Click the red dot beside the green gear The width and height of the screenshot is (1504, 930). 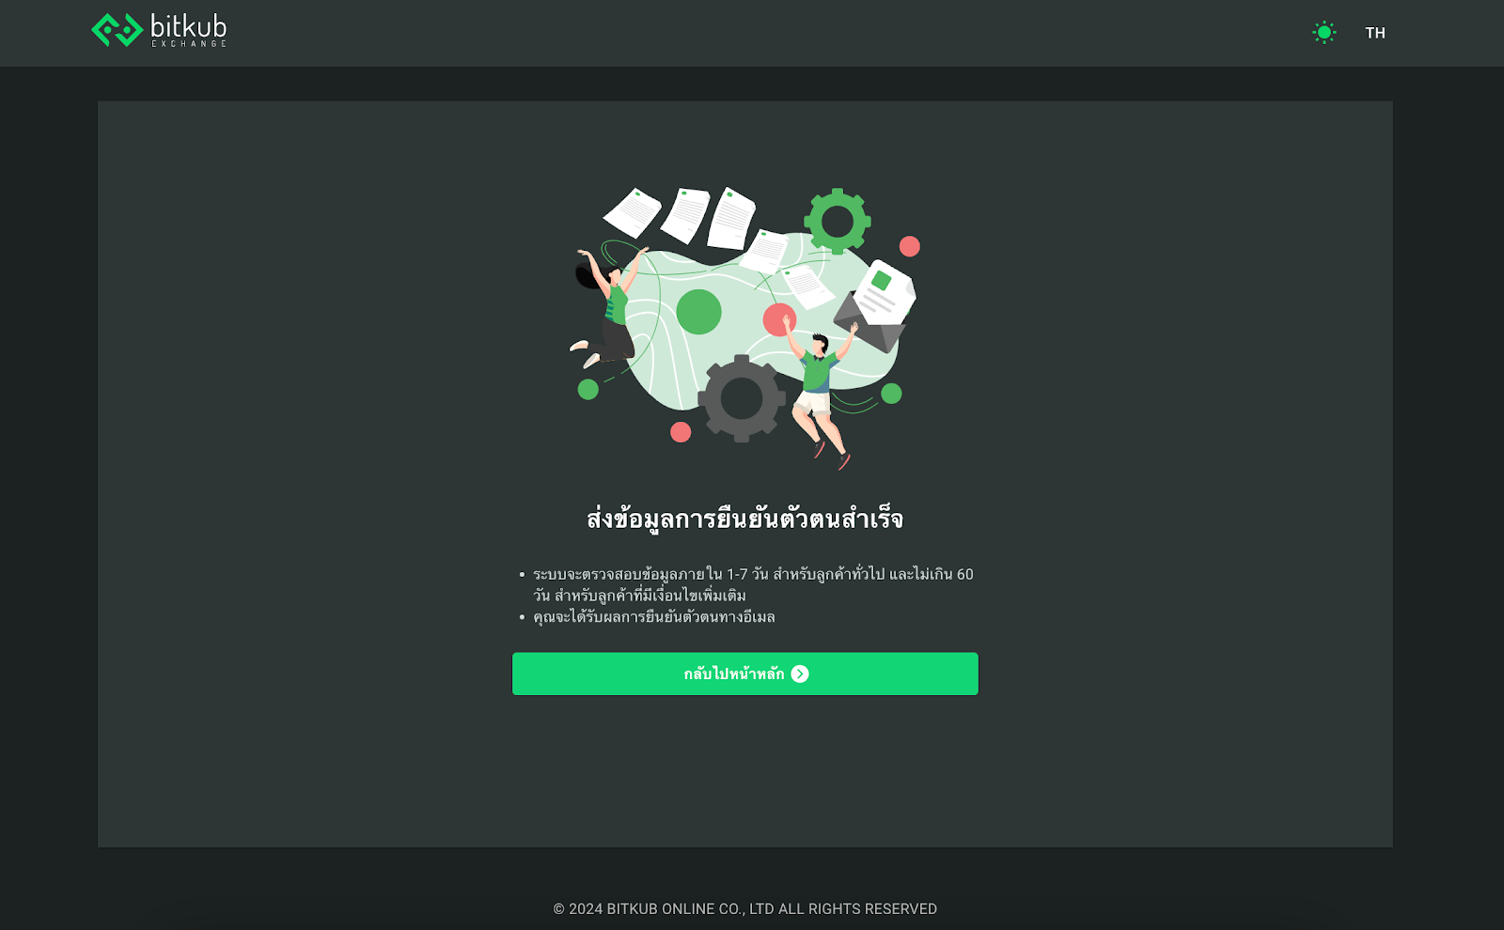[x=910, y=246]
